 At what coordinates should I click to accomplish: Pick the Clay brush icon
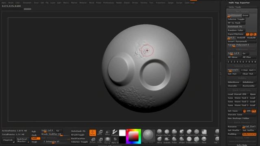[x=174, y=133]
